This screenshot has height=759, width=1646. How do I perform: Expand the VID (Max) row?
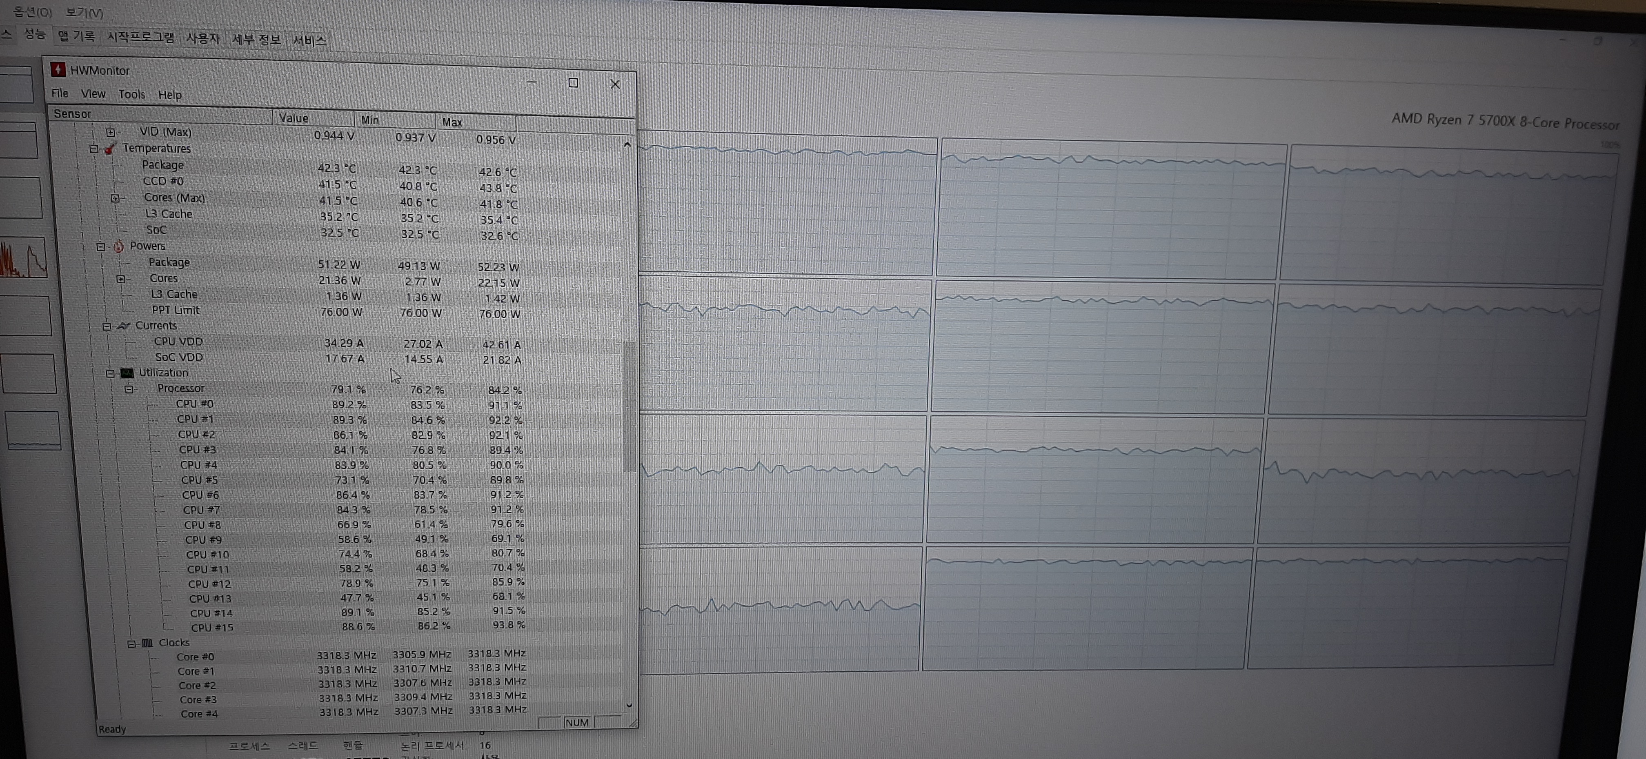point(111,132)
